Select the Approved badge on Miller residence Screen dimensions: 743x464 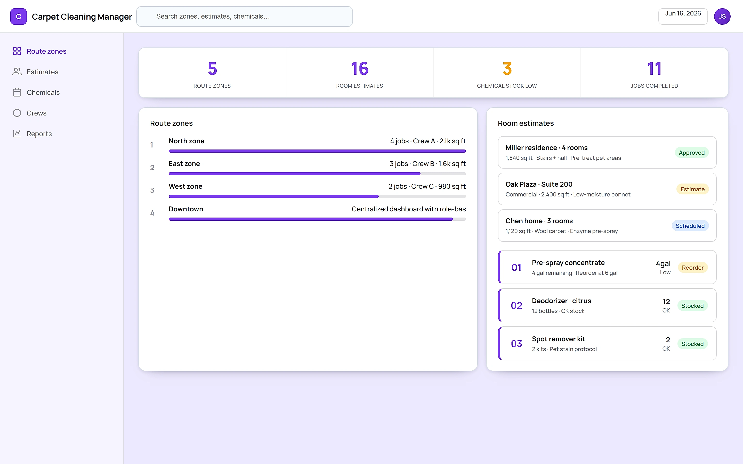tap(691, 153)
